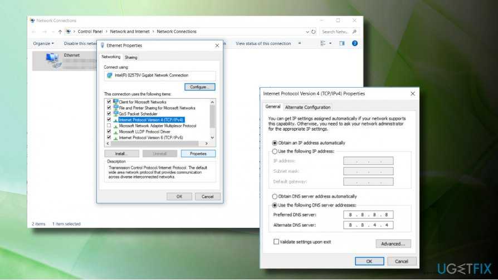Viewport: 498px width, 280px height.
Task: Click Network and Internet breadcrumb
Action: click(130, 32)
